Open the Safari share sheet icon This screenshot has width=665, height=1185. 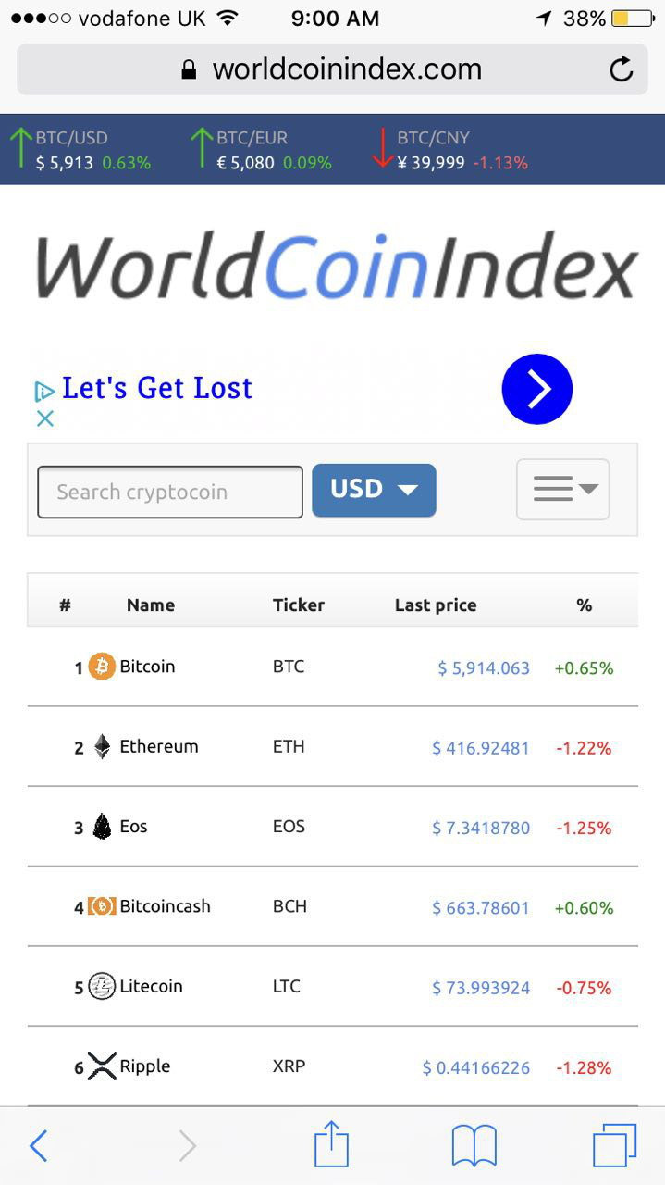point(331,1145)
